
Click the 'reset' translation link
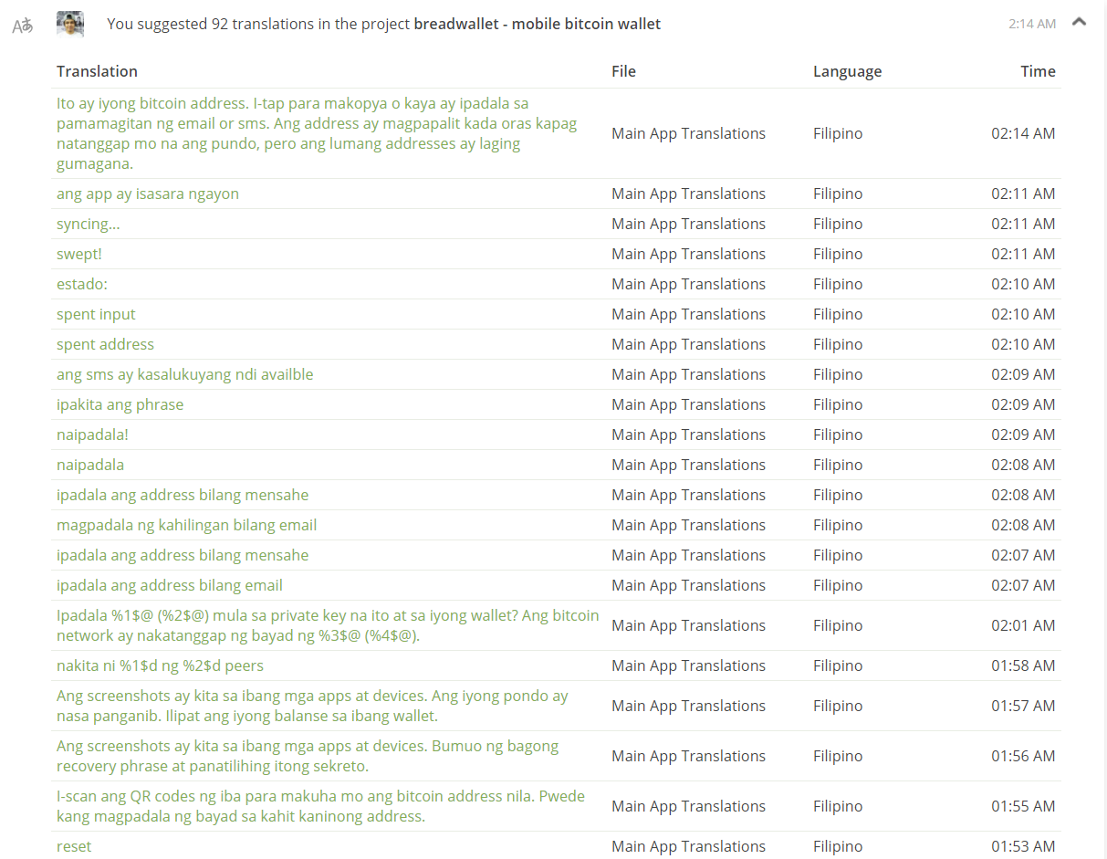(74, 846)
